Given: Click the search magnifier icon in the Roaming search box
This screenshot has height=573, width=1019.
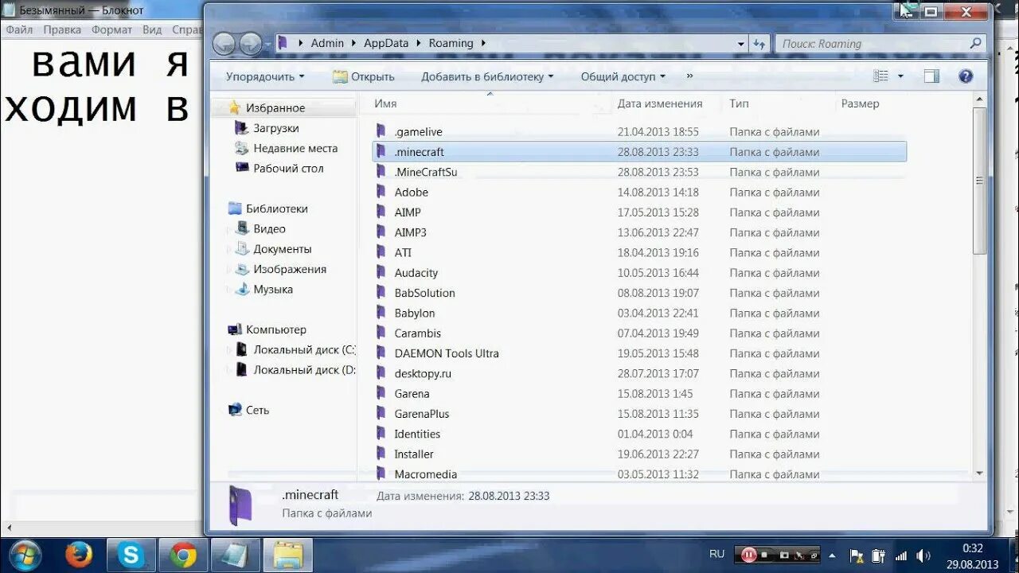Looking at the screenshot, I should click(x=975, y=44).
